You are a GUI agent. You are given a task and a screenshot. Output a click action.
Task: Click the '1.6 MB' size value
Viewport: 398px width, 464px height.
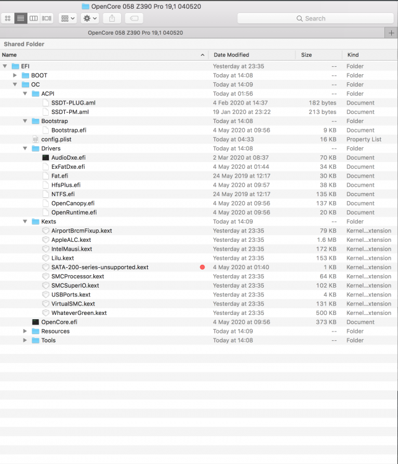coord(327,240)
